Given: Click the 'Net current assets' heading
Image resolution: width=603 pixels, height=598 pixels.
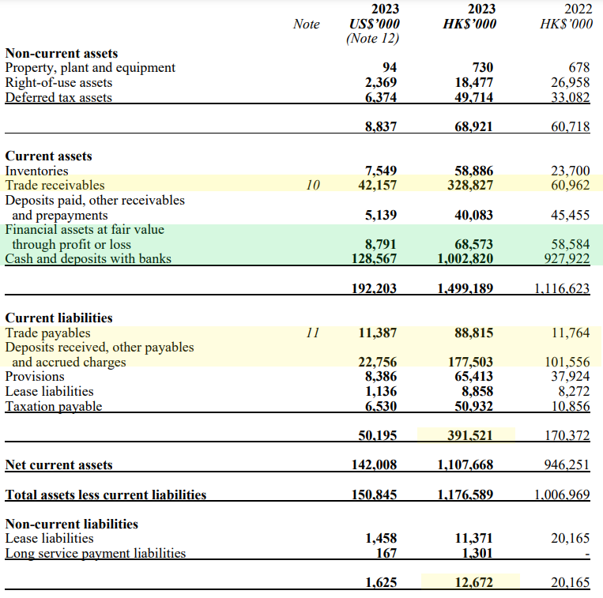Looking at the screenshot, I should click(x=58, y=465).
